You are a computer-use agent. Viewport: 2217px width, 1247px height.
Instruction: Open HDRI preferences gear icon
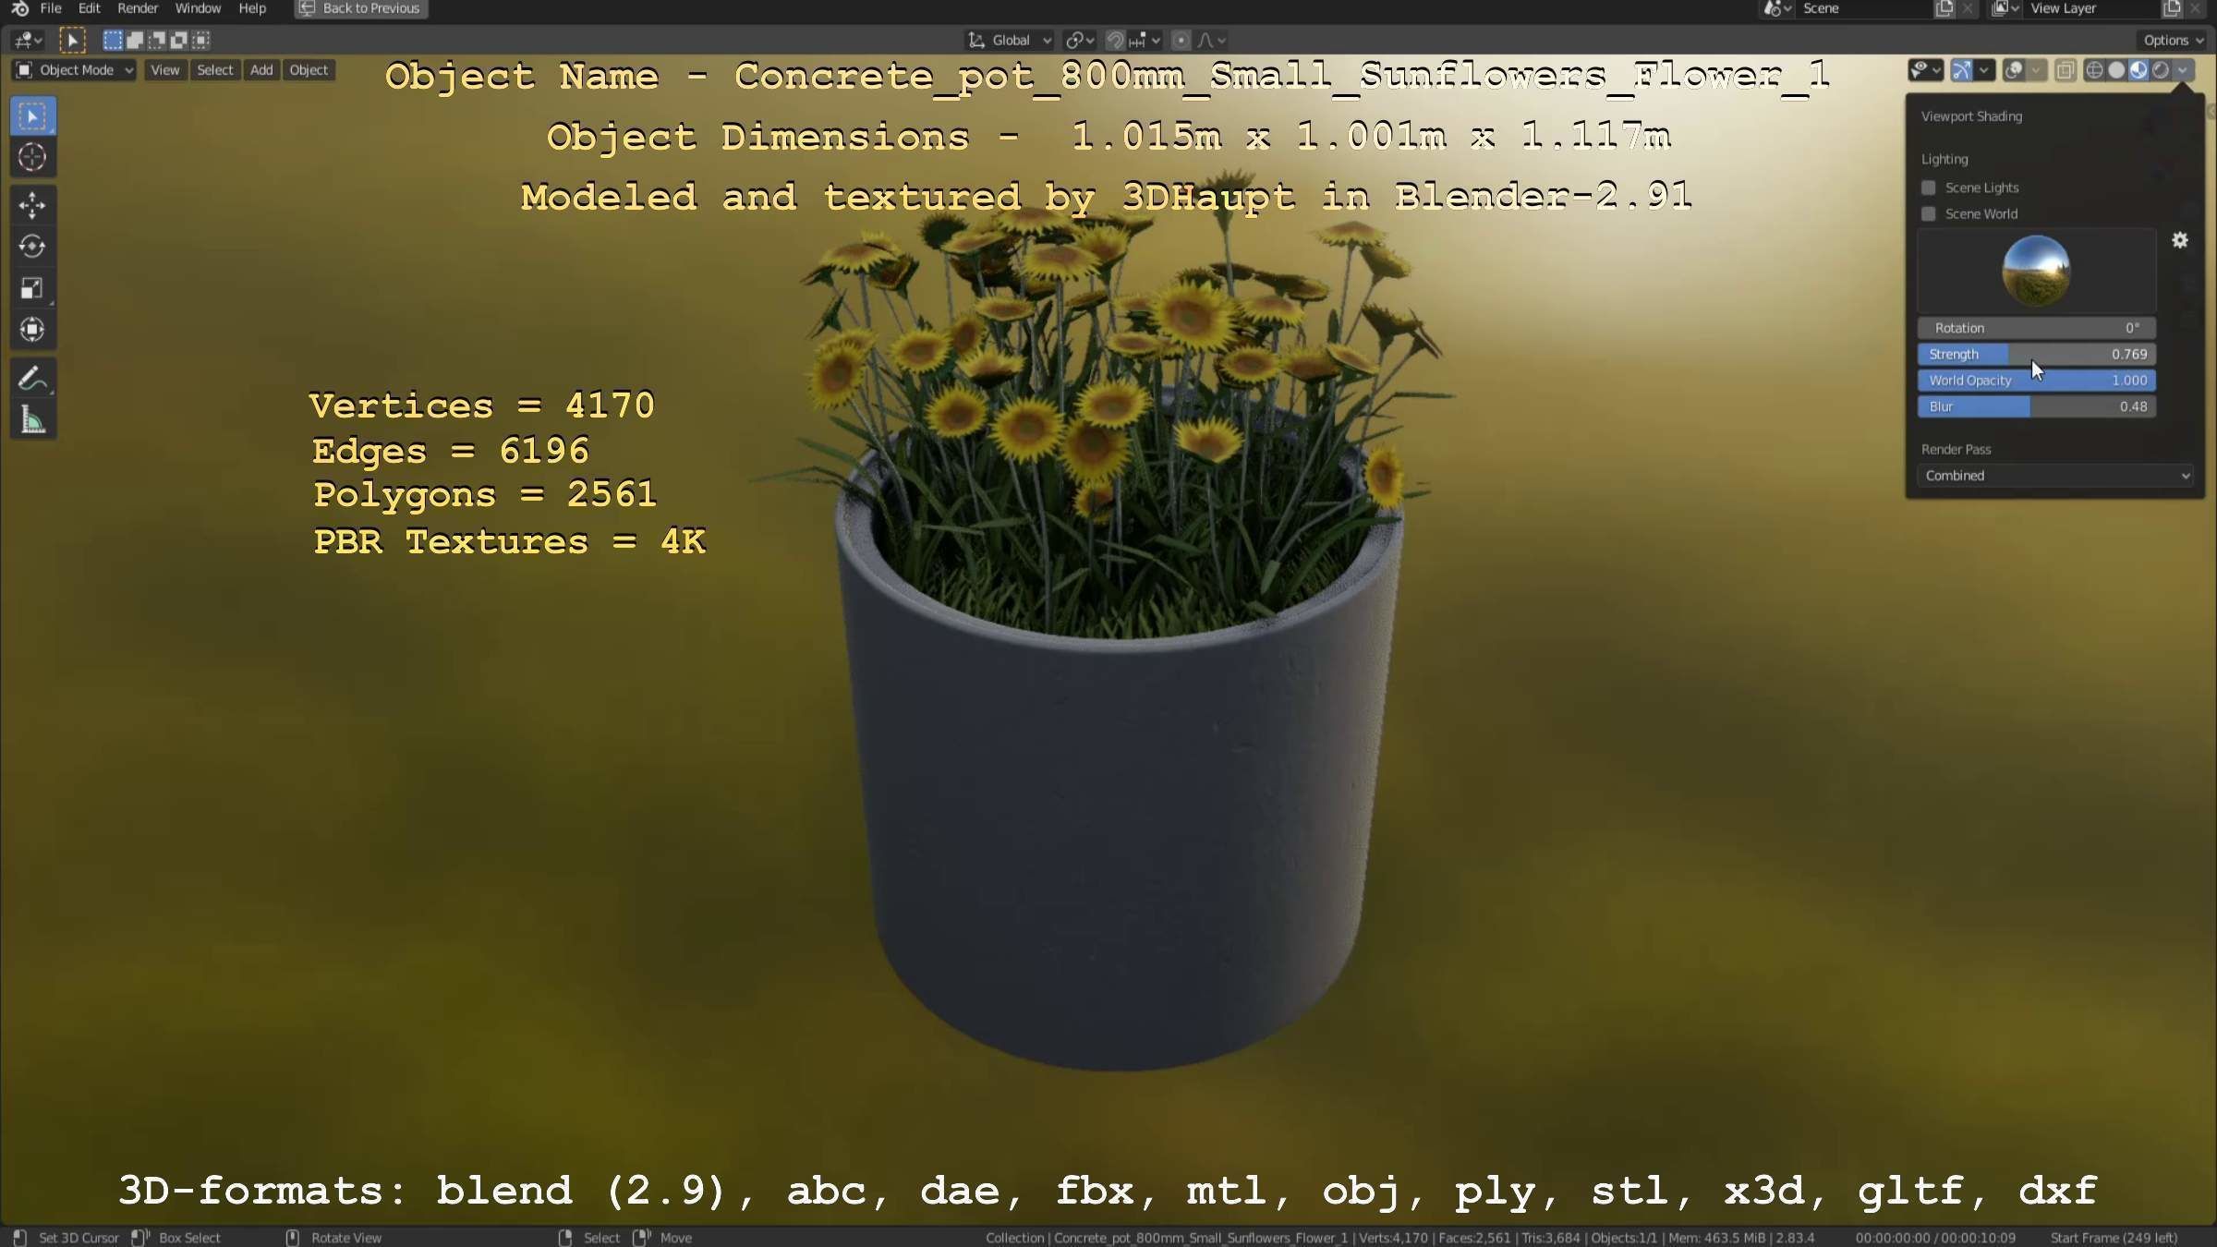pos(2180,240)
